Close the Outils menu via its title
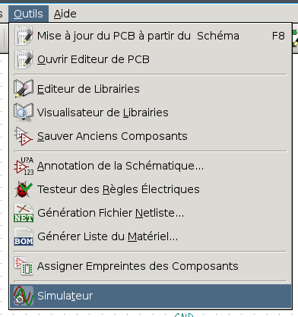This screenshot has width=298, height=317. [28, 14]
